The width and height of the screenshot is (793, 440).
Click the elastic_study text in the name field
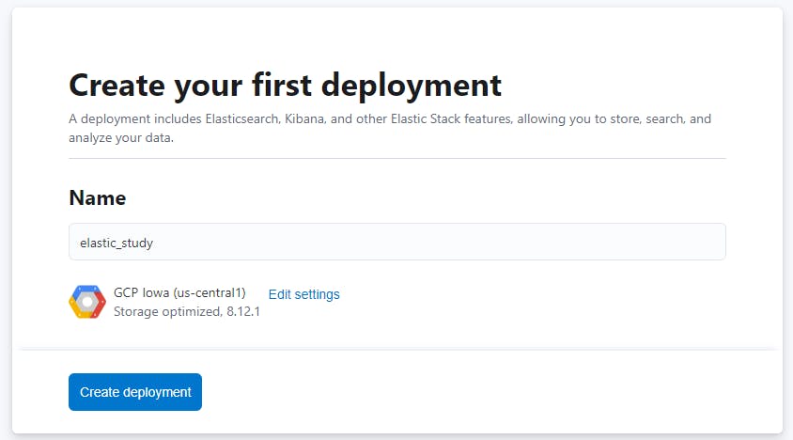117,244
